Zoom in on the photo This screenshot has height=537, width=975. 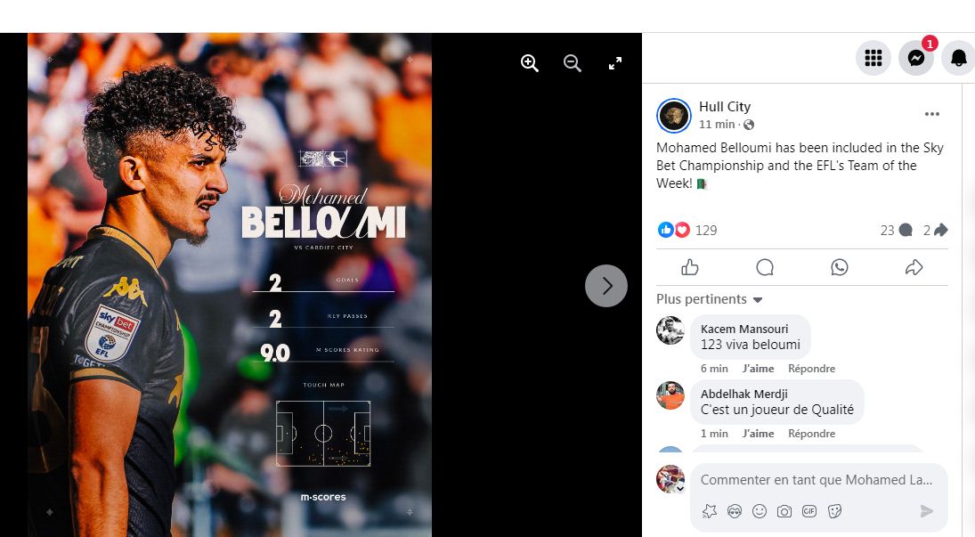pos(529,63)
